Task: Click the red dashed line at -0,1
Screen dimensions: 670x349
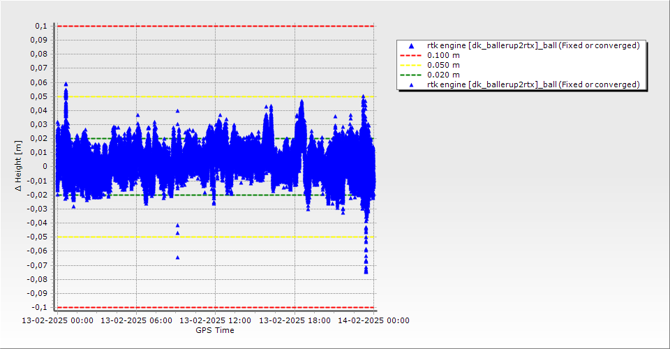Action: [x=216, y=307]
